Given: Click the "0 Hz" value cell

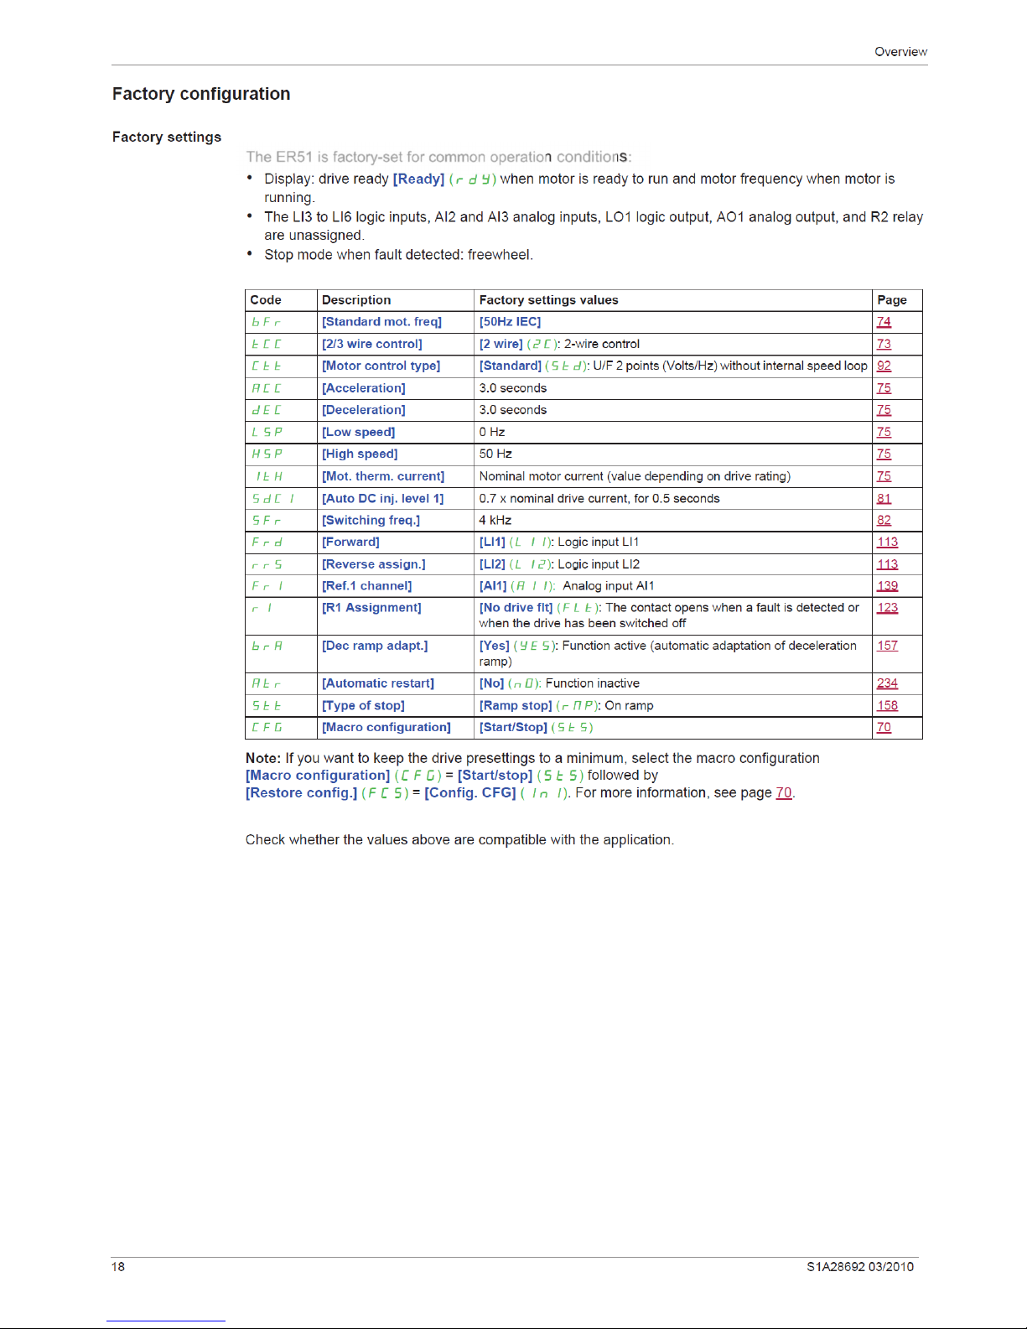Looking at the screenshot, I should 492,432.
